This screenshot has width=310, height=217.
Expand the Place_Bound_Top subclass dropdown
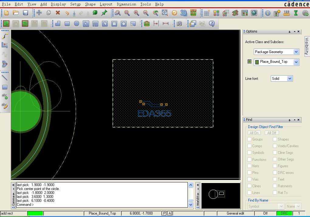[x=296, y=62]
